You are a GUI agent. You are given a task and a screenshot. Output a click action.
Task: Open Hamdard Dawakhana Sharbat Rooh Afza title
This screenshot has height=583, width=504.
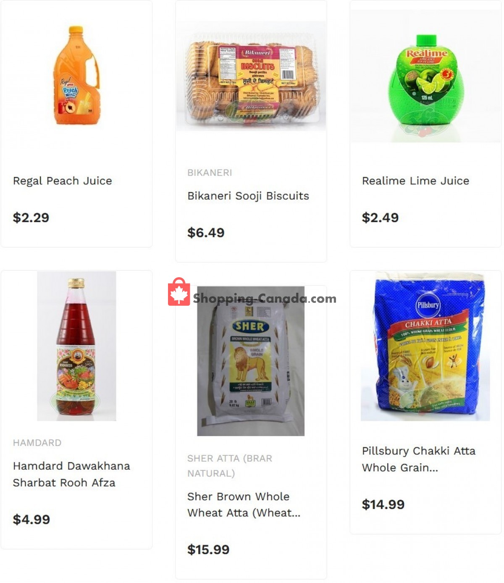coord(71,474)
